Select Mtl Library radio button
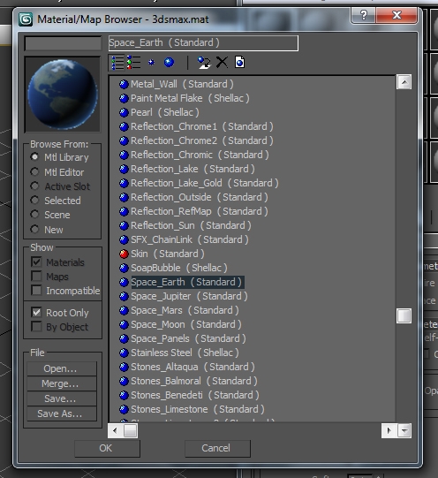Screen dimensions: 438x478 coord(34,157)
